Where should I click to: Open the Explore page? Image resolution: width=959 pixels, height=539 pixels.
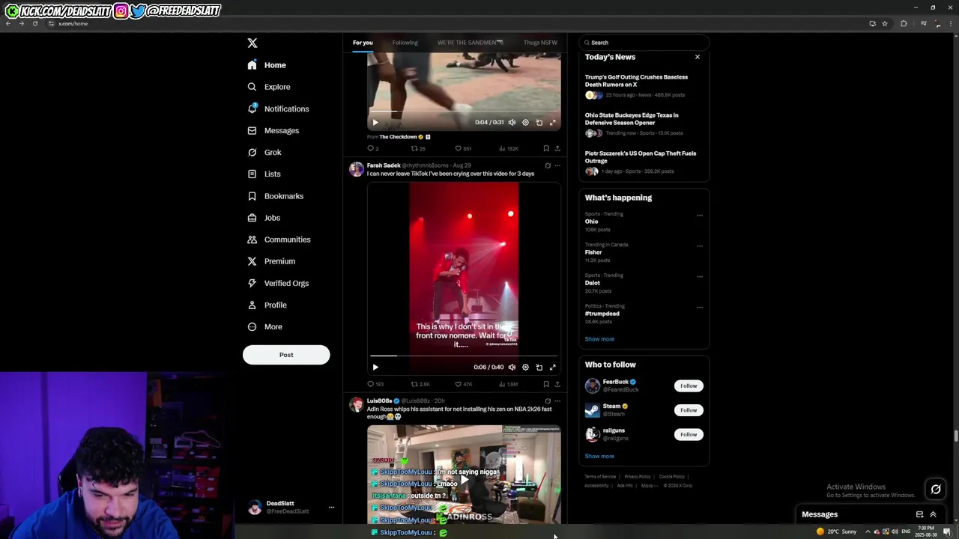pos(269,87)
